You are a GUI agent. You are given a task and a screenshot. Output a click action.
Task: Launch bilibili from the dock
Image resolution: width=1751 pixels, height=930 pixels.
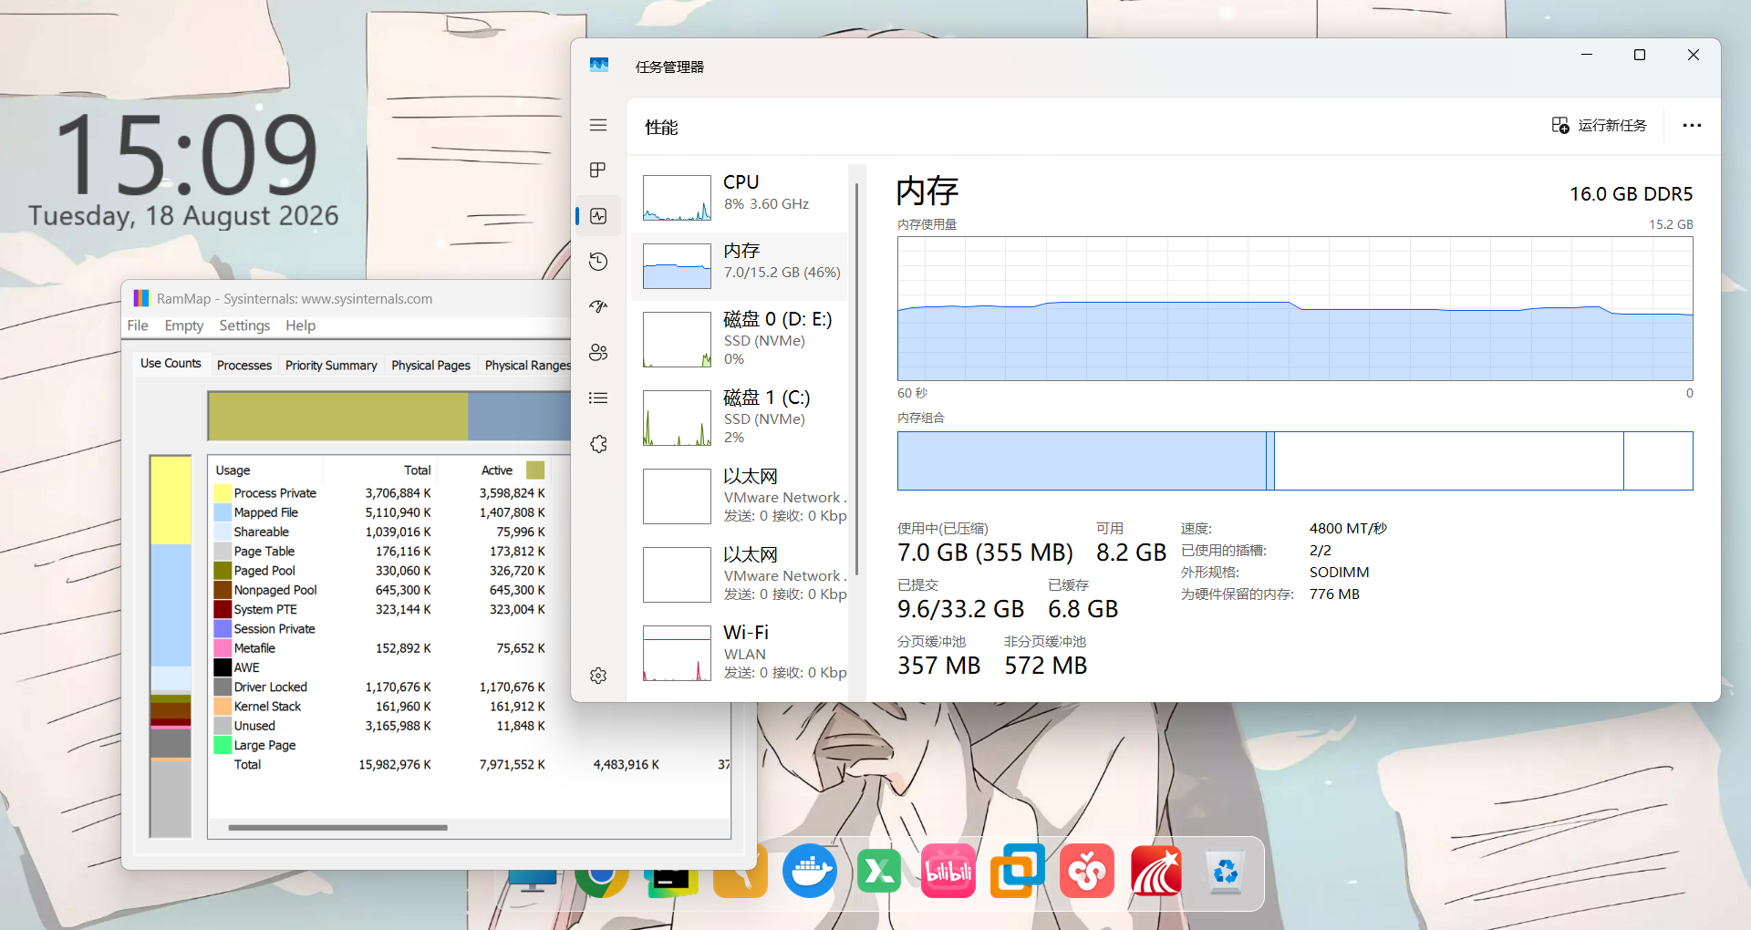tap(948, 872)
